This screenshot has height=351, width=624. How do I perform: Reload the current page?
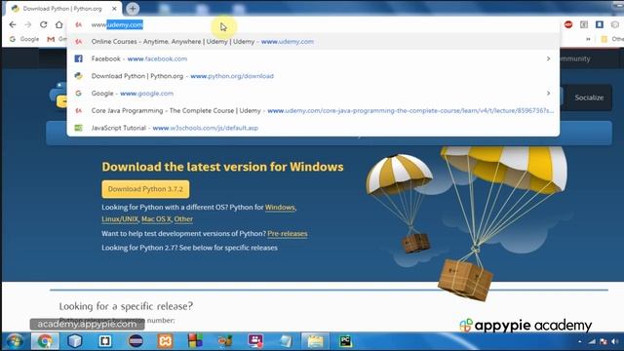point(43,24)
